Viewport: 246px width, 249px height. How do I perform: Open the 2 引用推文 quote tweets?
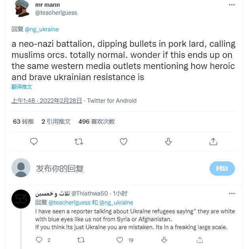pyautogui.click(x=56, y=122)
